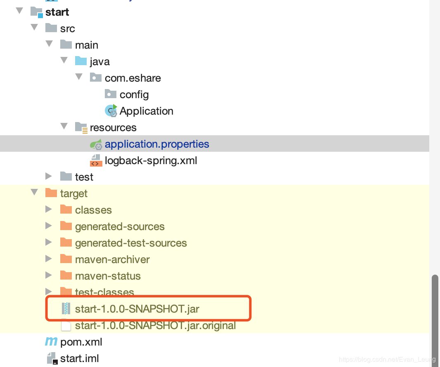Collapse the start module tree node

19,11
